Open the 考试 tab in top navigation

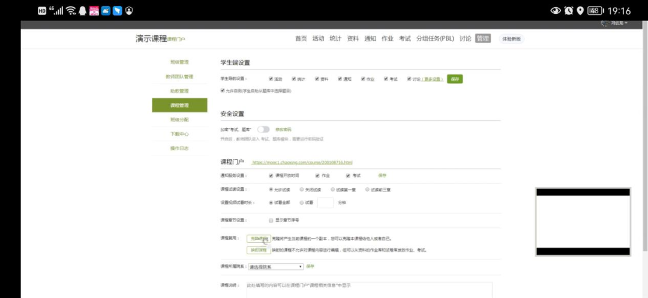[x=405, y=39]
